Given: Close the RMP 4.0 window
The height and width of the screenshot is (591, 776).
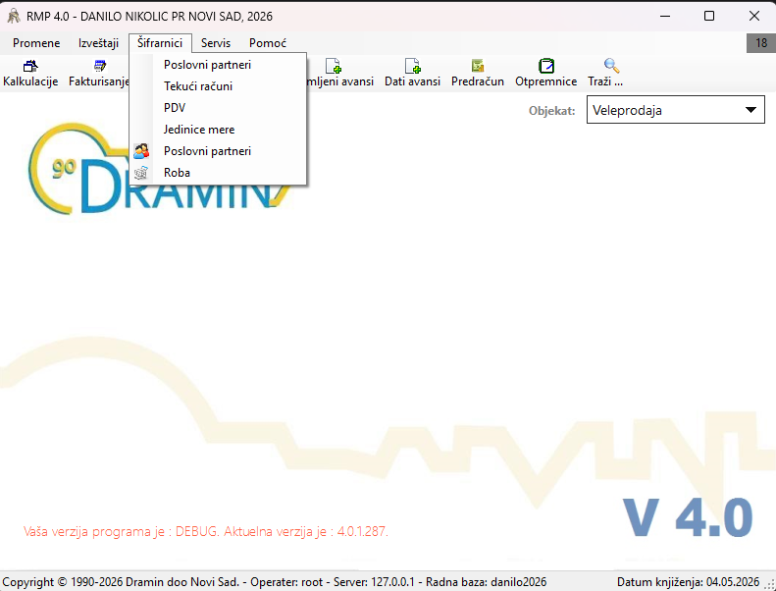Looking at the screenshot, I should (753, 16).
